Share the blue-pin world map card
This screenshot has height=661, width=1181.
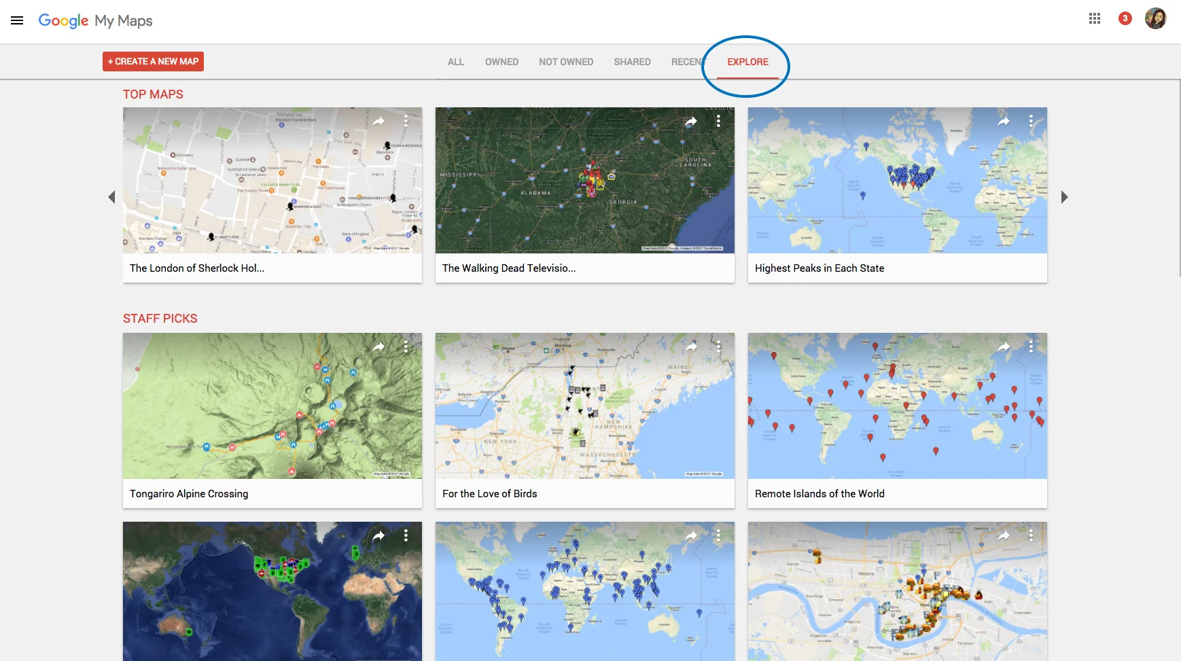(x=691, y=536)
